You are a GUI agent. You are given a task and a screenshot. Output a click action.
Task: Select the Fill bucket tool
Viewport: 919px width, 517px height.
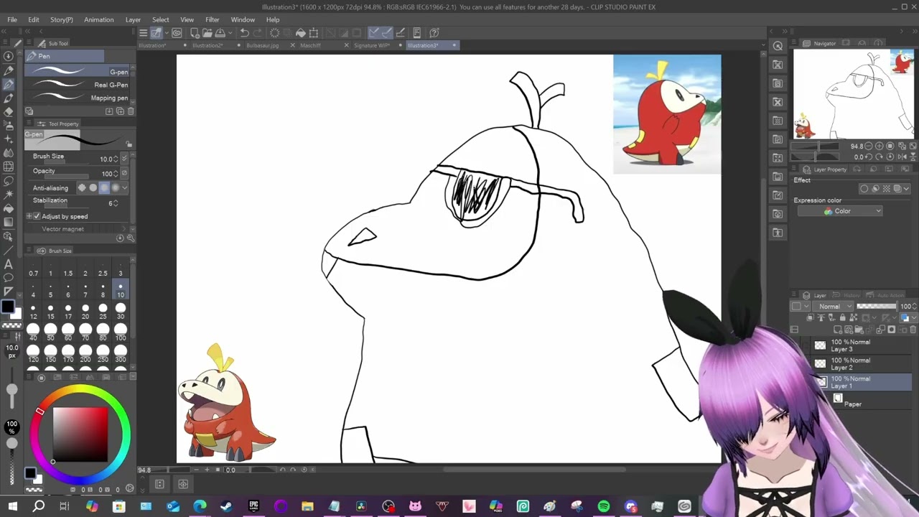9,209
